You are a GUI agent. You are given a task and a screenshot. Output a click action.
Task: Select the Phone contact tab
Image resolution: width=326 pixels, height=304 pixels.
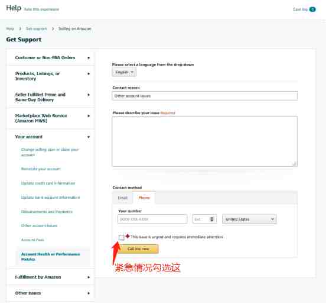coord(144,198)
